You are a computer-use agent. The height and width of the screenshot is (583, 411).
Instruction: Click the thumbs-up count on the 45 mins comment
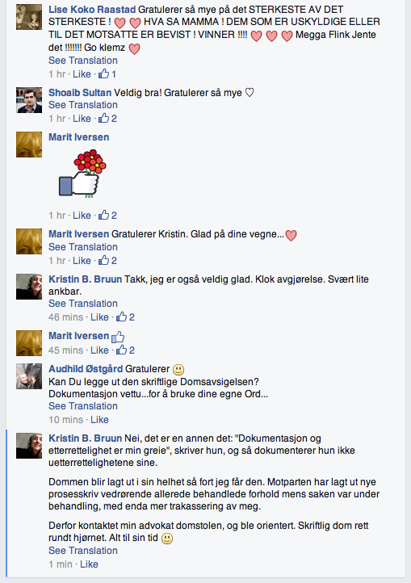pos(125,350)
